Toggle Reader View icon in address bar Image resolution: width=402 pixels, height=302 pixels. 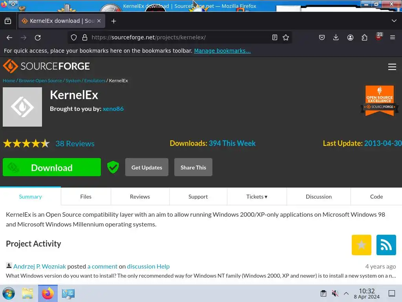[274, 37]
